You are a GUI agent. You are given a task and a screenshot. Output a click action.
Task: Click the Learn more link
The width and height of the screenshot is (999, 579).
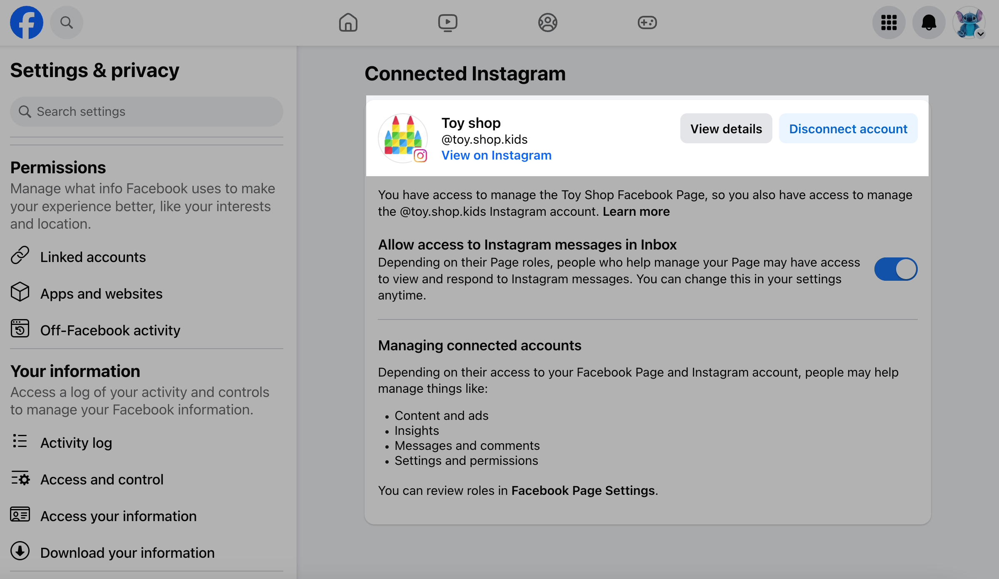click(636, 212)
